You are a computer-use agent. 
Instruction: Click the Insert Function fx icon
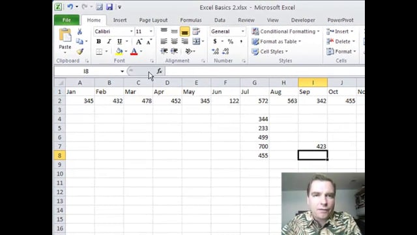click(x=159, y=71)
